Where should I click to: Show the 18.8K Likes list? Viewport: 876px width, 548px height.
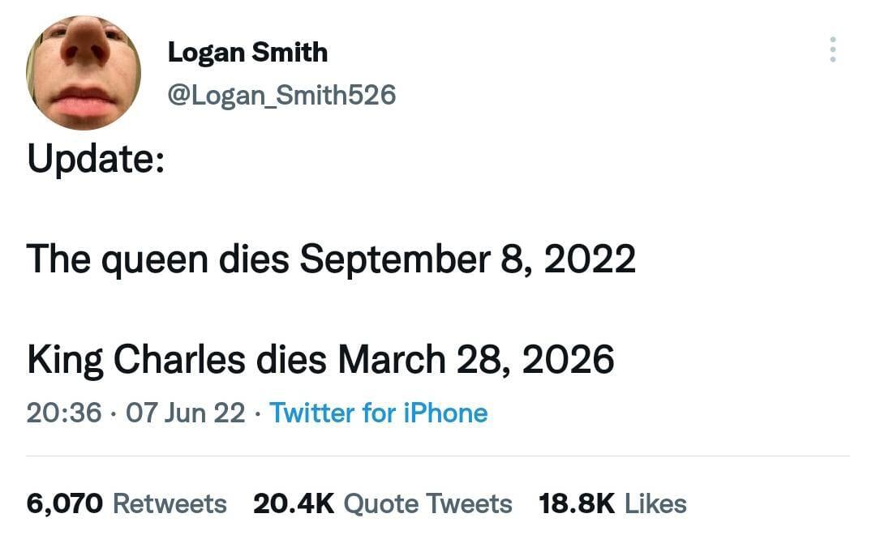click(x=612, y=503)
